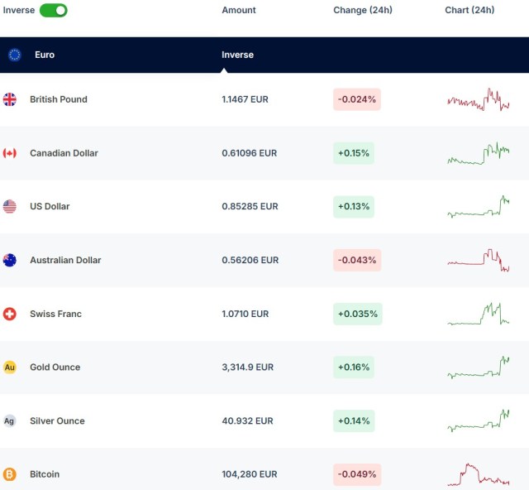
Task: Click the Canadian flag icon
Action: coord(10,153)
